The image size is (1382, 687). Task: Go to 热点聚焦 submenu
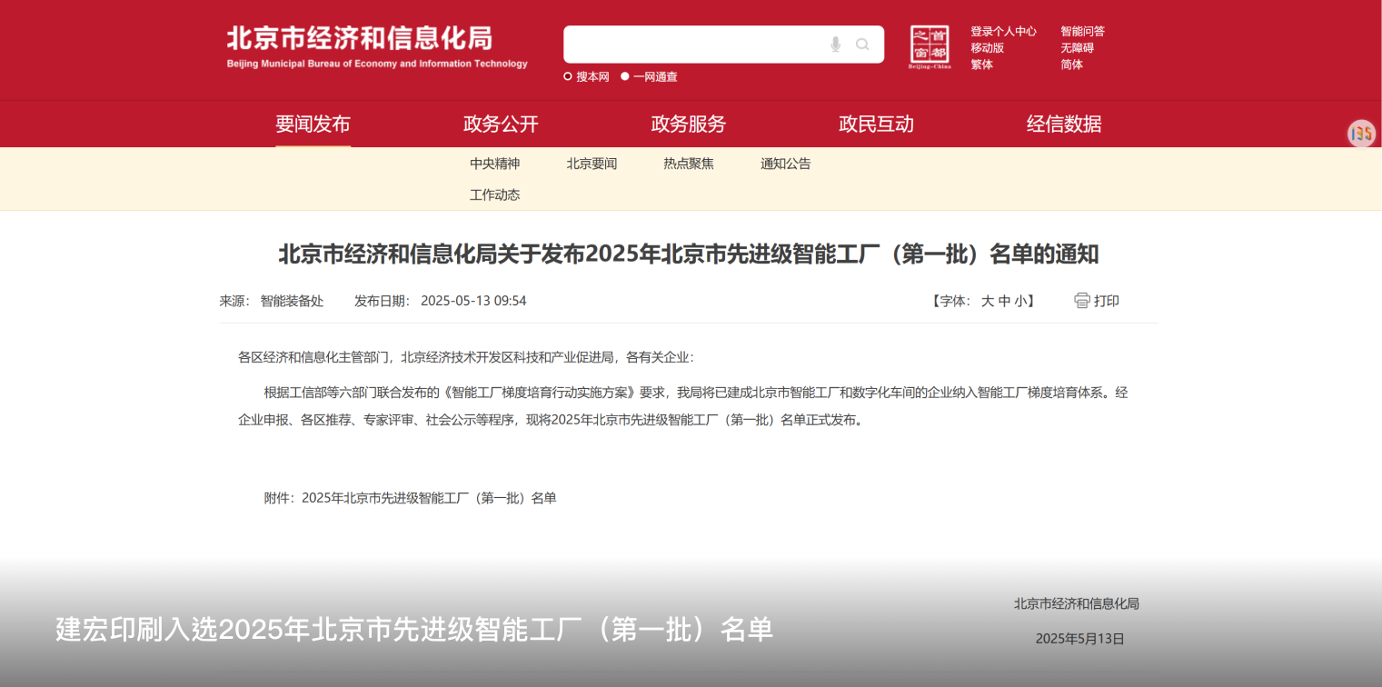click(689, 164)
